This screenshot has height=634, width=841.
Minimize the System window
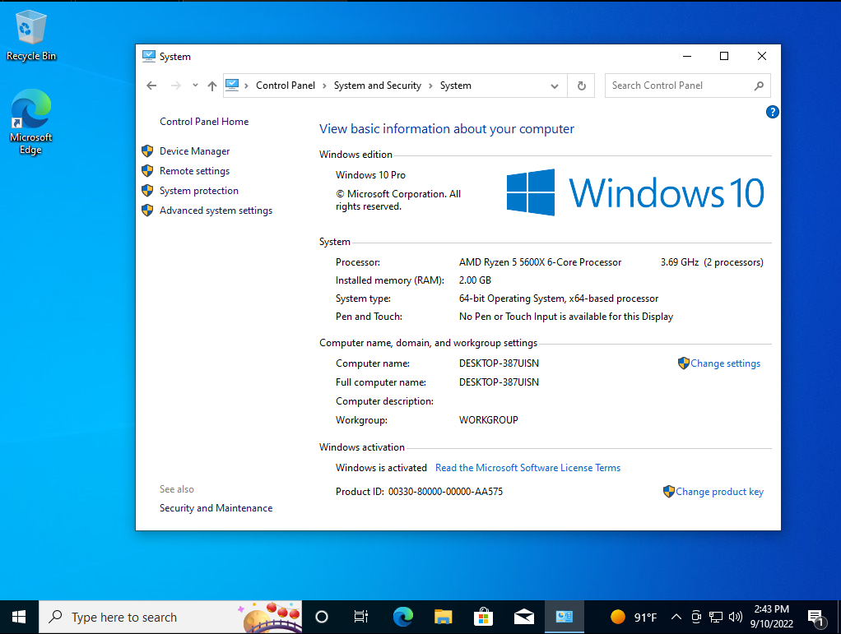coord(687,56)
